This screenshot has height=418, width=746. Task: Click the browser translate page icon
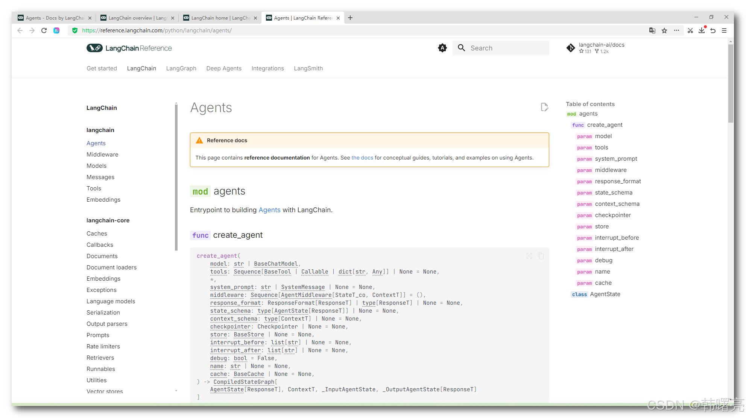[x=652, y=30]
